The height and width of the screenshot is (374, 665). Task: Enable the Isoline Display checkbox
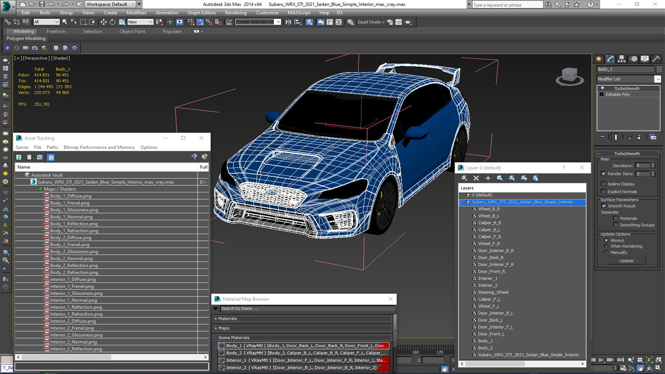(604, 184)
